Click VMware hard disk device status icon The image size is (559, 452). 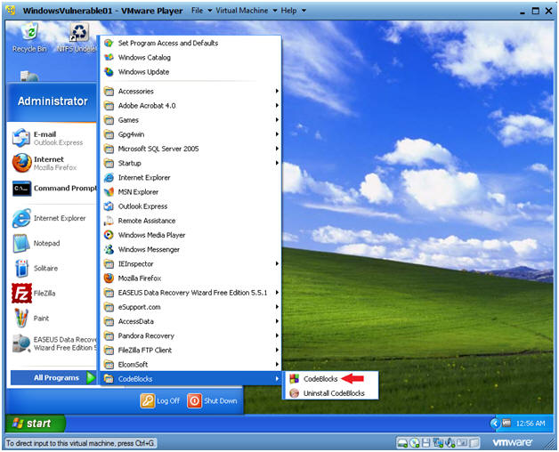[x=402, y=443]
